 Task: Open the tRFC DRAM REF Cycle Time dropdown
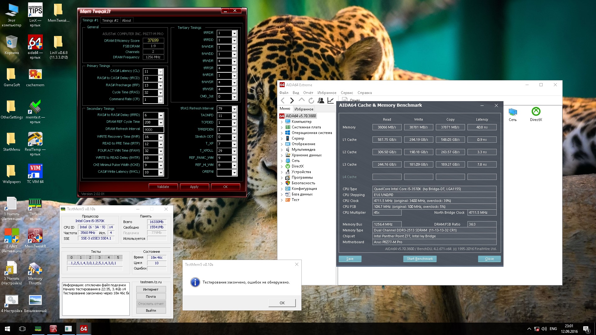[160, 122]
